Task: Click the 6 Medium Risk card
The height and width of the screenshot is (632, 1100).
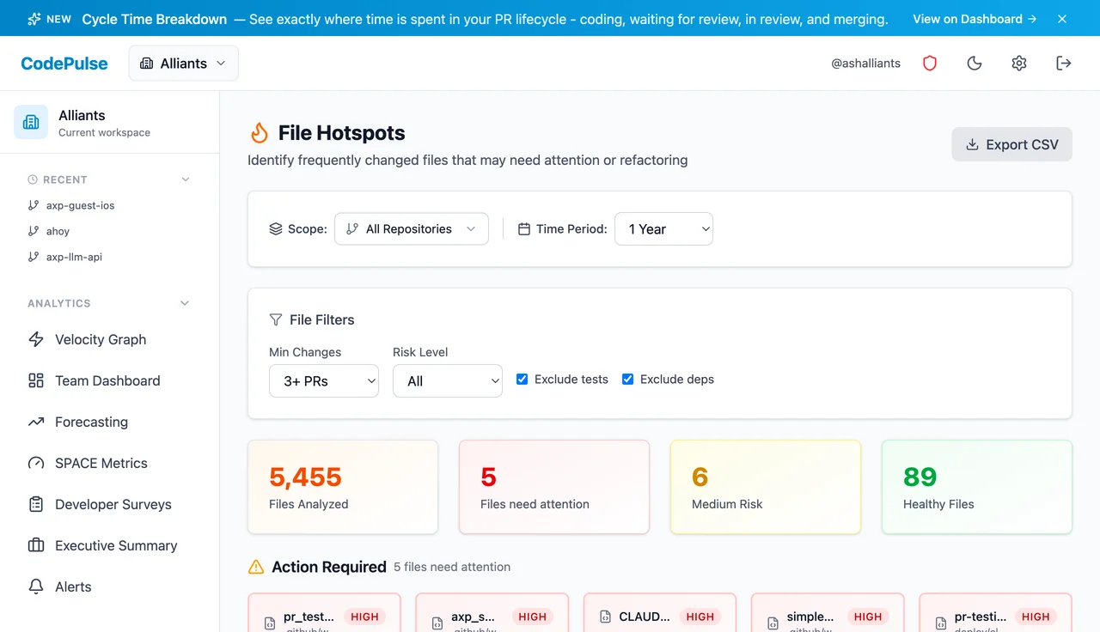Action: [x=766, y=487]
